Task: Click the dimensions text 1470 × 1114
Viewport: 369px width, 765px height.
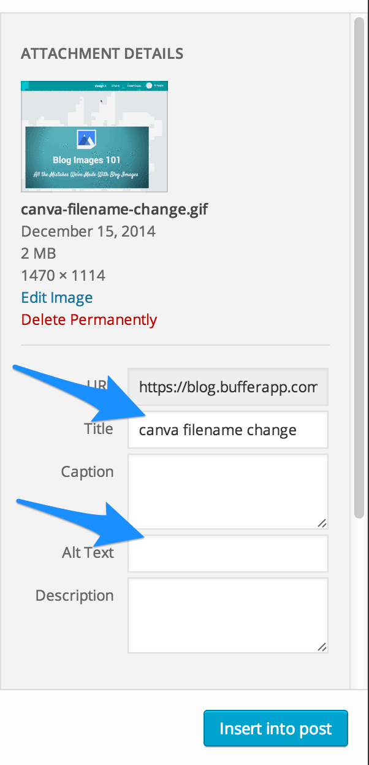Action: click(x=63, y=275)
